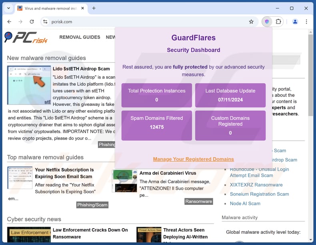This screenshot has width=316, height=245.
Task: Open Soneium Registration Scam link
Action: tap(259, 194)
